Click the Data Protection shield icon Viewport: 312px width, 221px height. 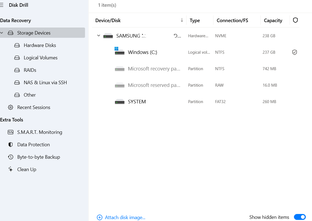coord(11,145)
